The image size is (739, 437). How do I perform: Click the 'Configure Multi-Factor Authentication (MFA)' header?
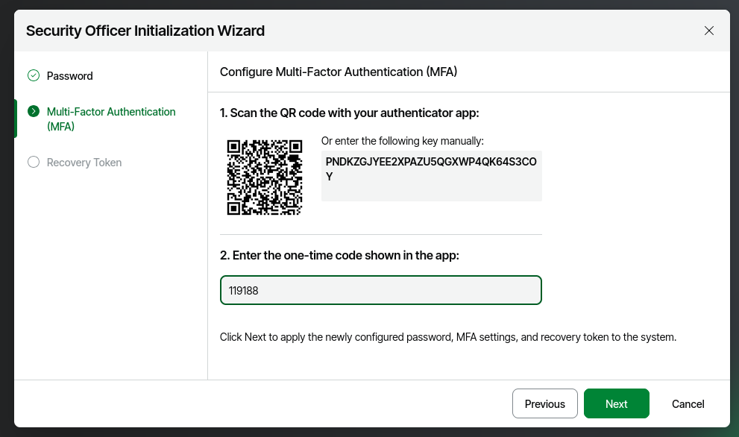[x=339, y=72]
